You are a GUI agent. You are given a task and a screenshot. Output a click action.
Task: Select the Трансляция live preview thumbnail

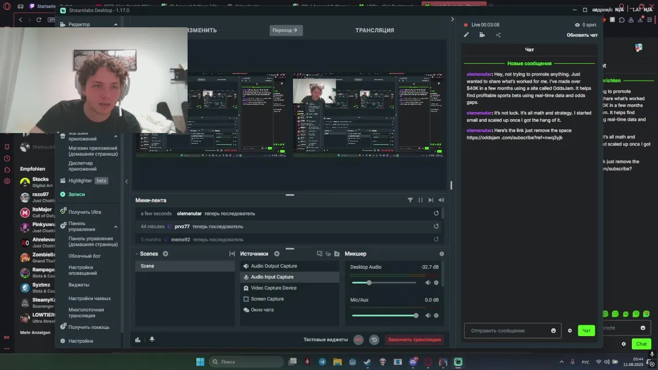click(x=369, y=114)
